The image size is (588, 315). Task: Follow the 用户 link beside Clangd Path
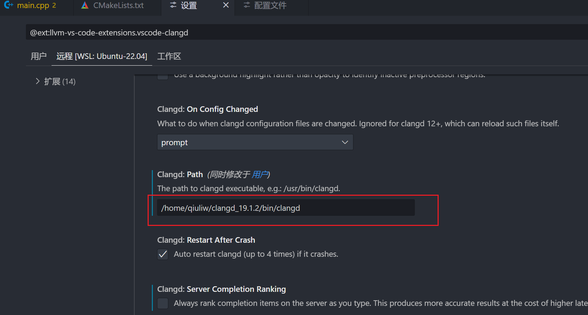[x=260, y=174]
